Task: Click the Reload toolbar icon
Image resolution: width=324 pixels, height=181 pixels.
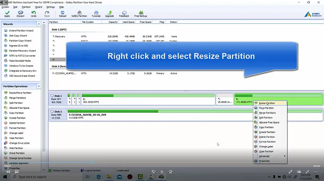Action: [63, 14]
